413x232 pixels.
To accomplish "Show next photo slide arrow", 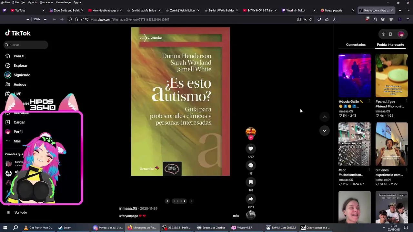I will (x=191, y=201).
